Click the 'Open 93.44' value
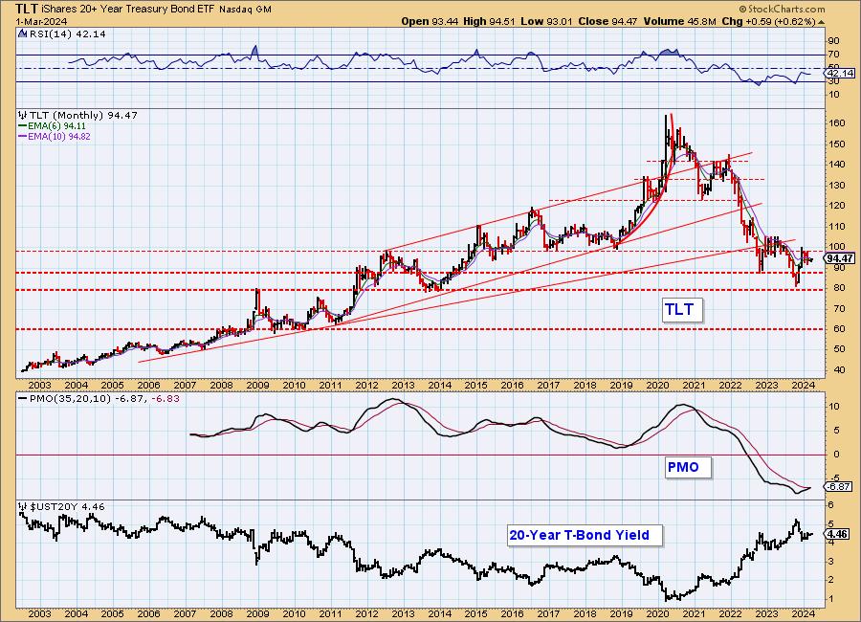The image size is (861, 622). 429,21
